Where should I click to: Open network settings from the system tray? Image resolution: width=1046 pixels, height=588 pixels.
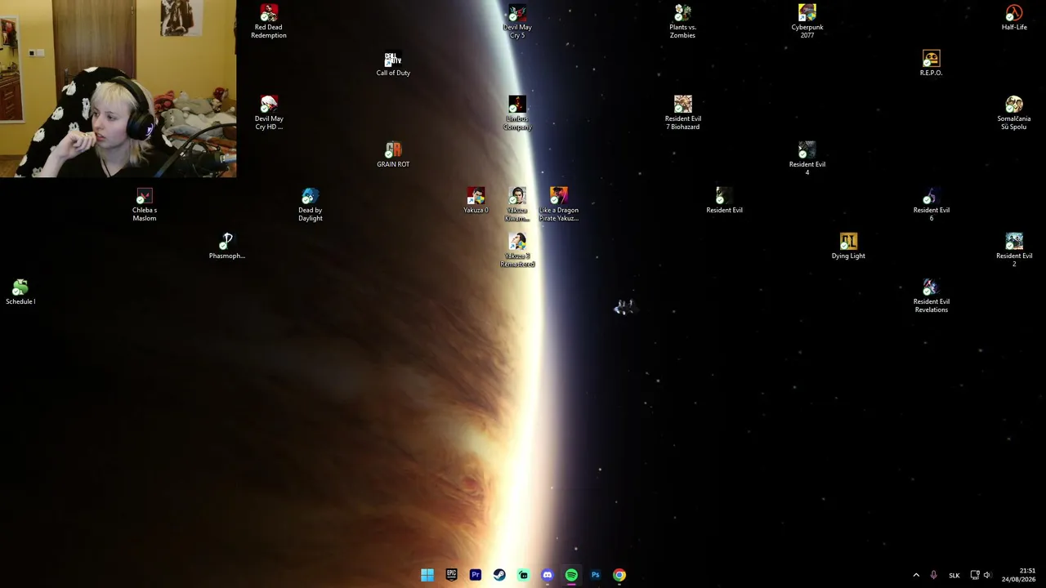click(975, 575)
